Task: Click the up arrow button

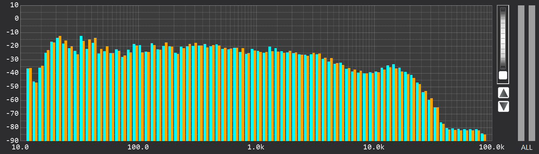Action: 503,92
